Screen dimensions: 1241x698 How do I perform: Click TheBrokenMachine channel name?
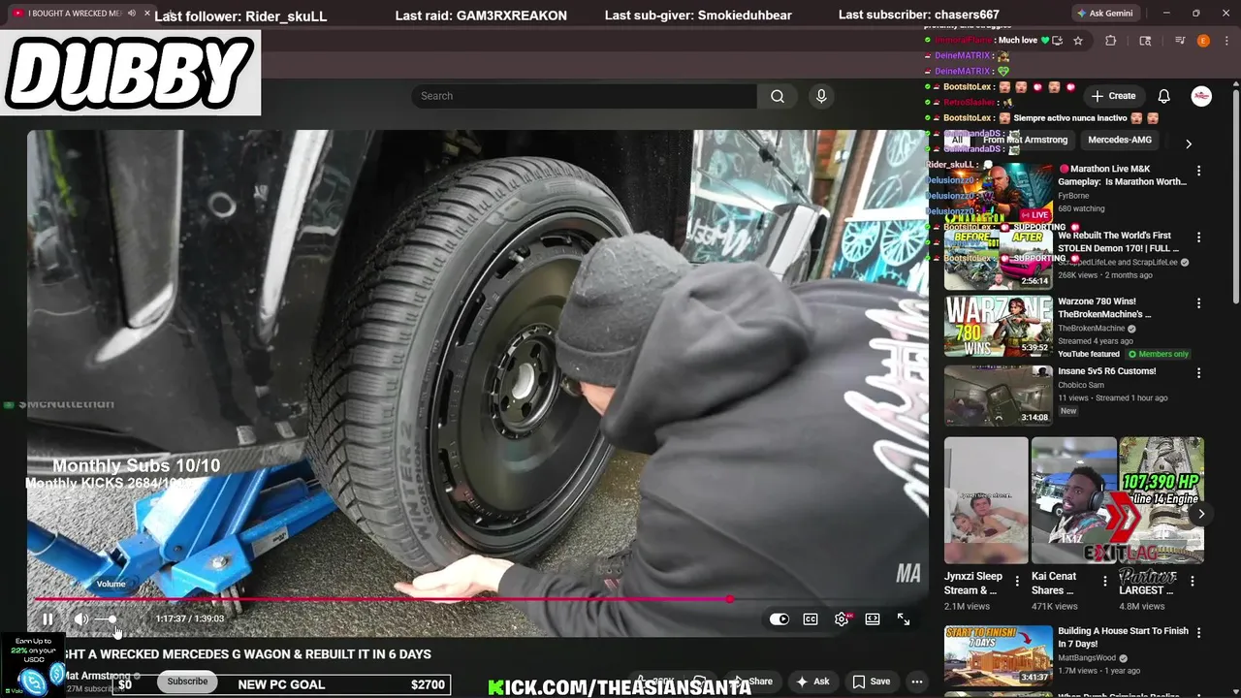click(x=1092, y=329)
